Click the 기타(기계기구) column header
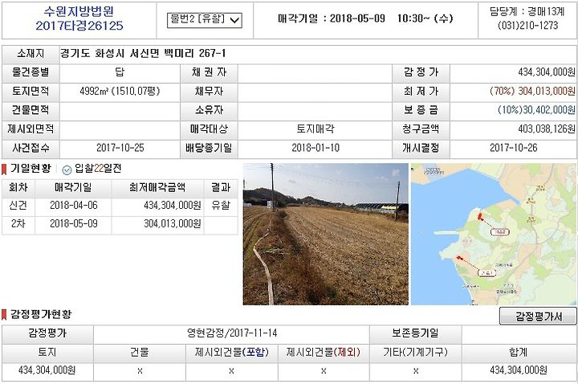Screen dimensions: 578x384 (416, 353)
